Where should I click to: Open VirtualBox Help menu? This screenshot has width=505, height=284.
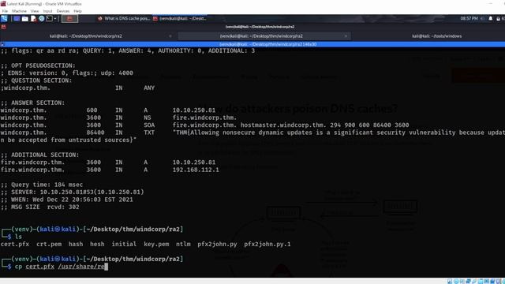point(77,11)
